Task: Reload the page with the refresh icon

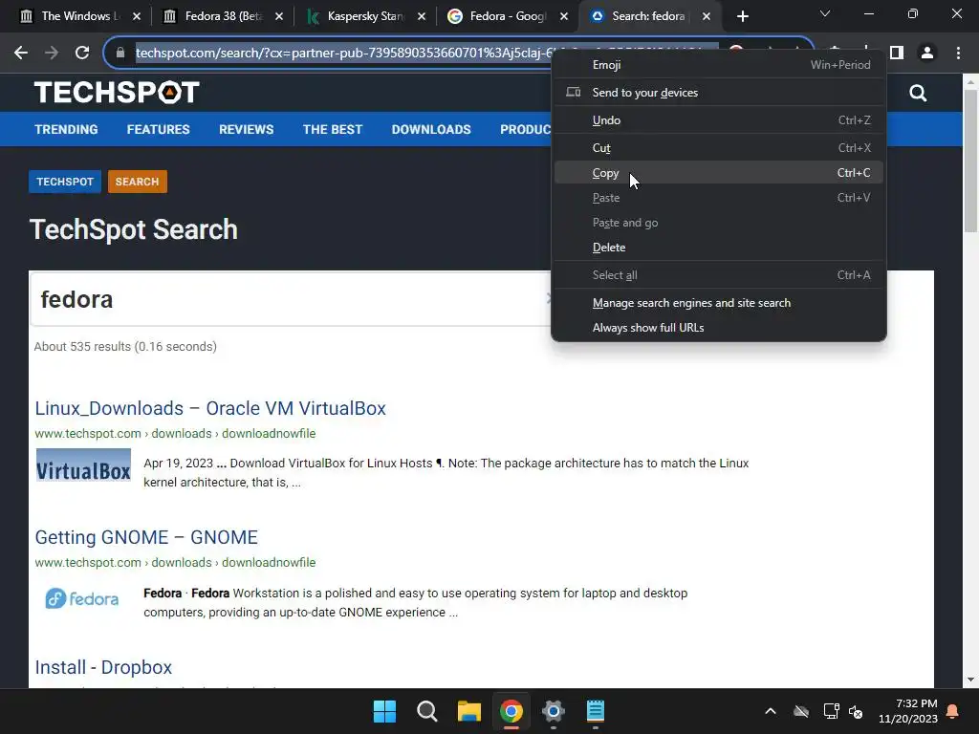Action: pos(82,54)
